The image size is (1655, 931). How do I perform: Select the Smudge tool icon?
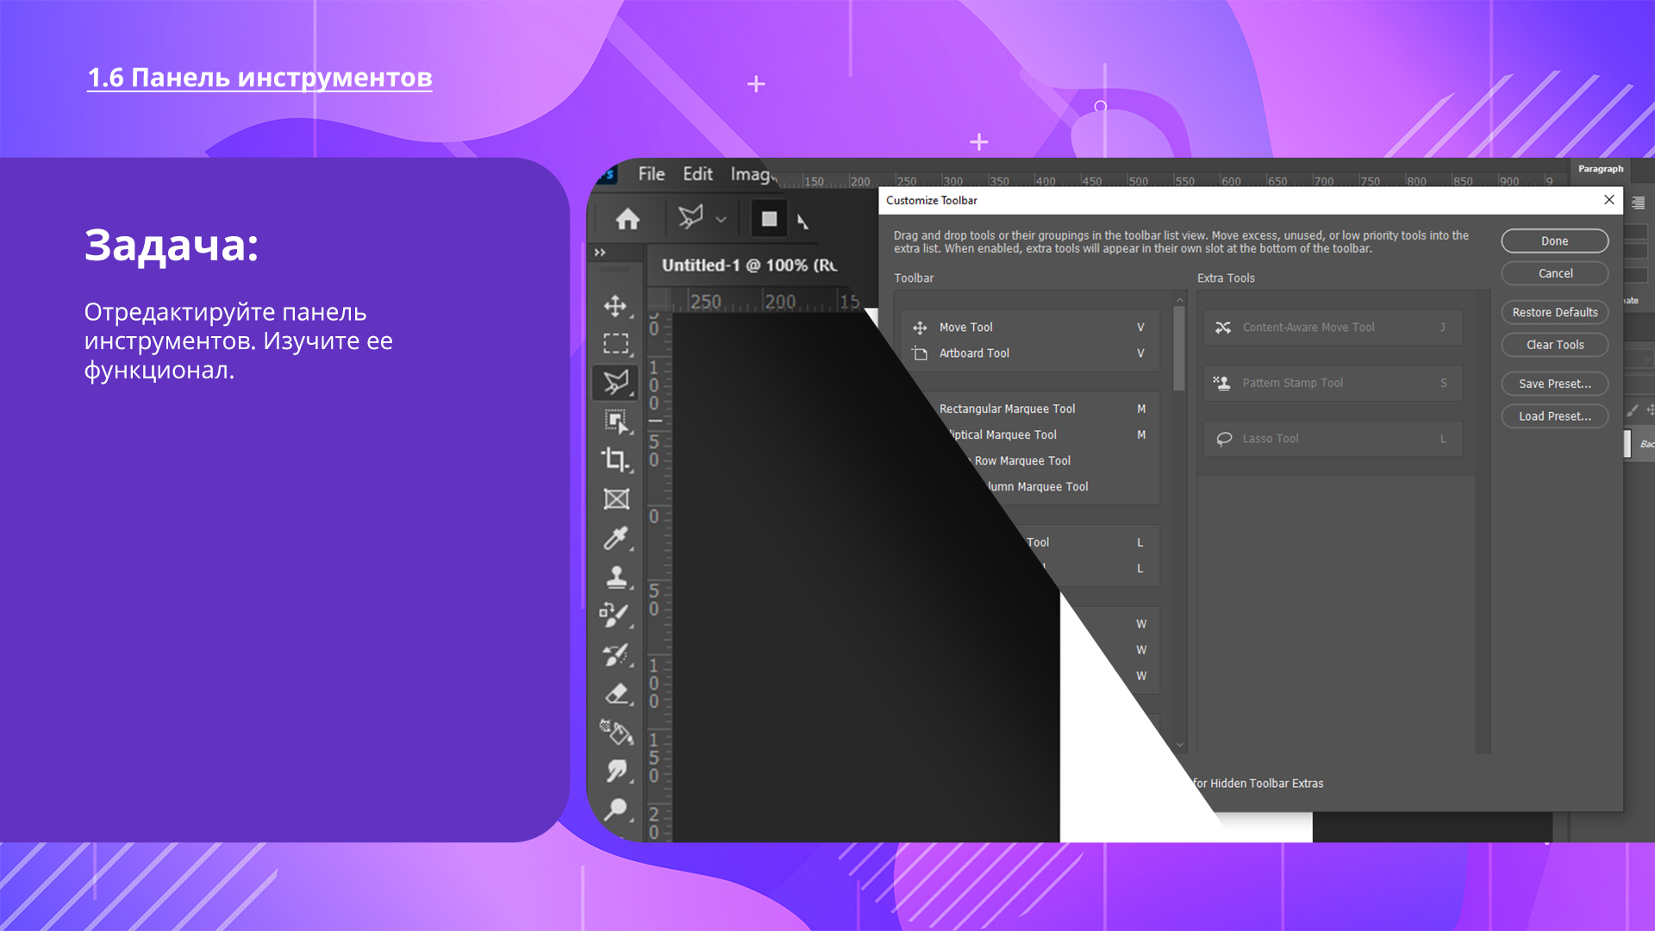click(x=615, y=771)
